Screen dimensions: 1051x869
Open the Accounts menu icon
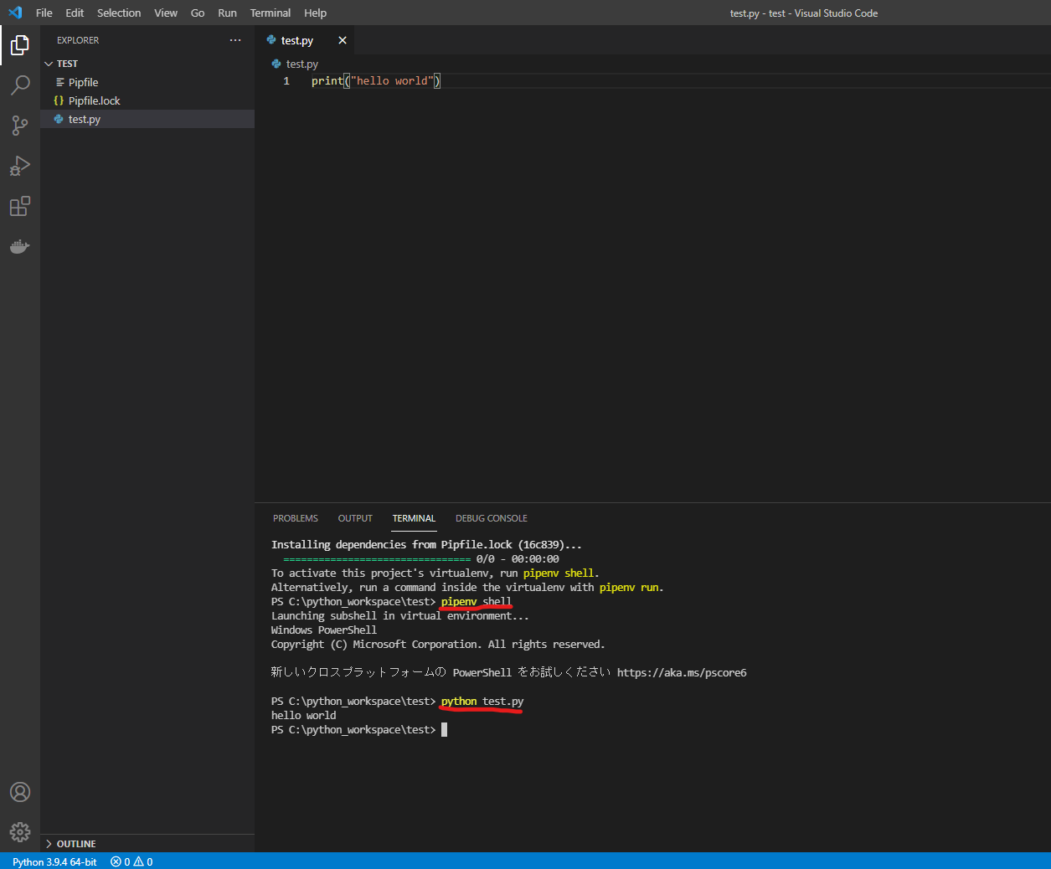click(20, 792)
